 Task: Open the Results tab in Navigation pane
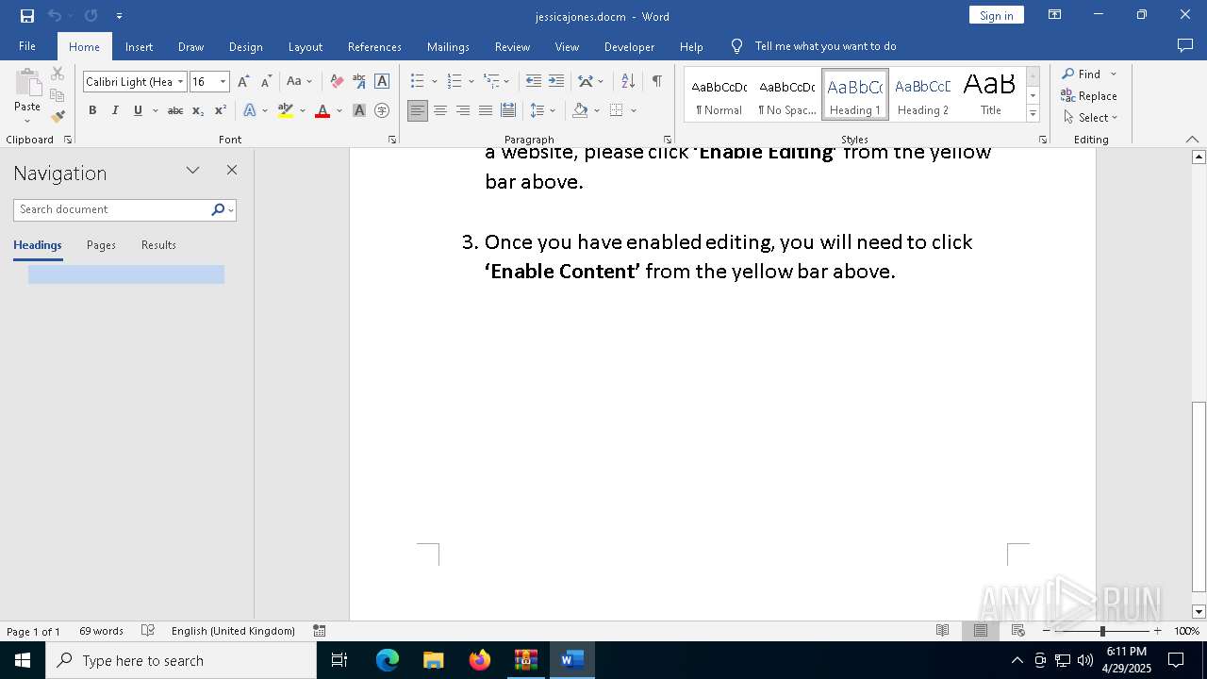[158, 245]
